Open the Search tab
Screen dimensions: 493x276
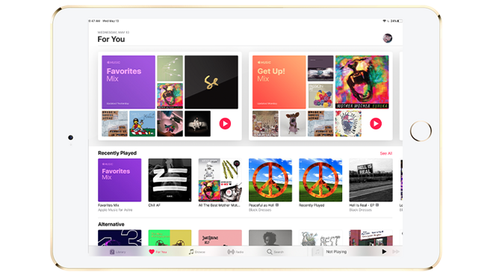click(276, 252)
